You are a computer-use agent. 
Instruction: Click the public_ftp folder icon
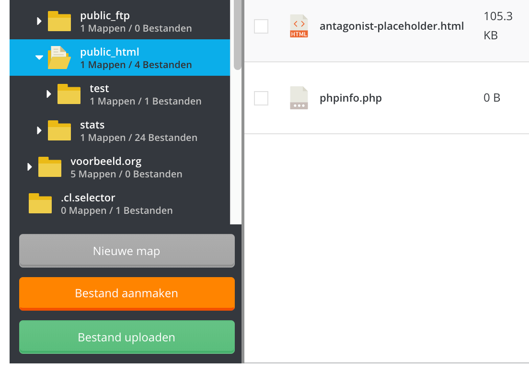tap(59, 20)
